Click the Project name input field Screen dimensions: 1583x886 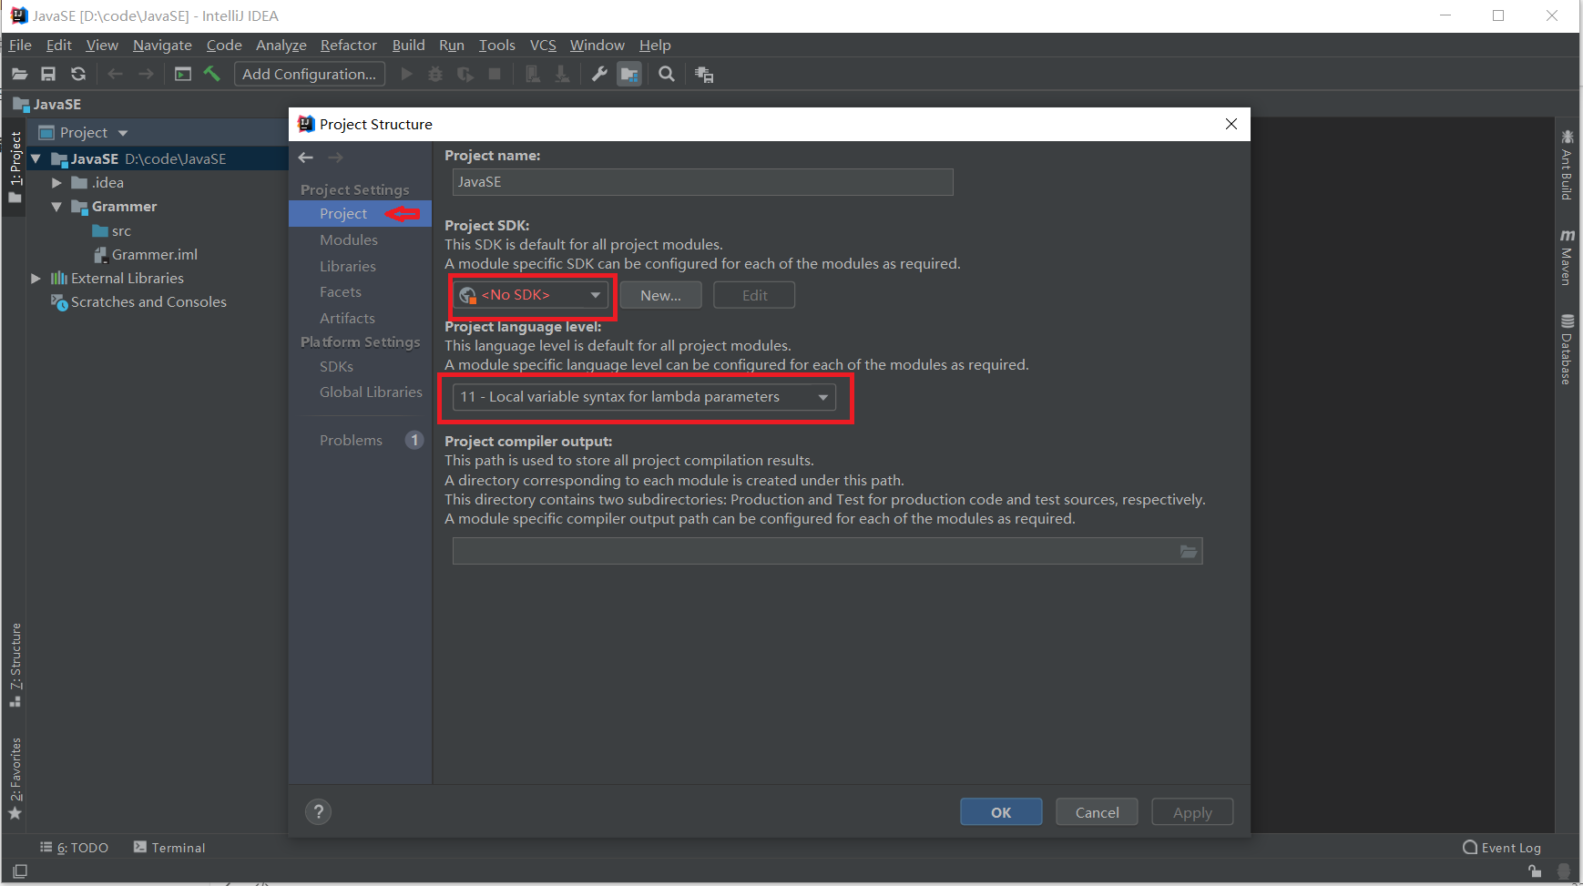tap(702, 182)
